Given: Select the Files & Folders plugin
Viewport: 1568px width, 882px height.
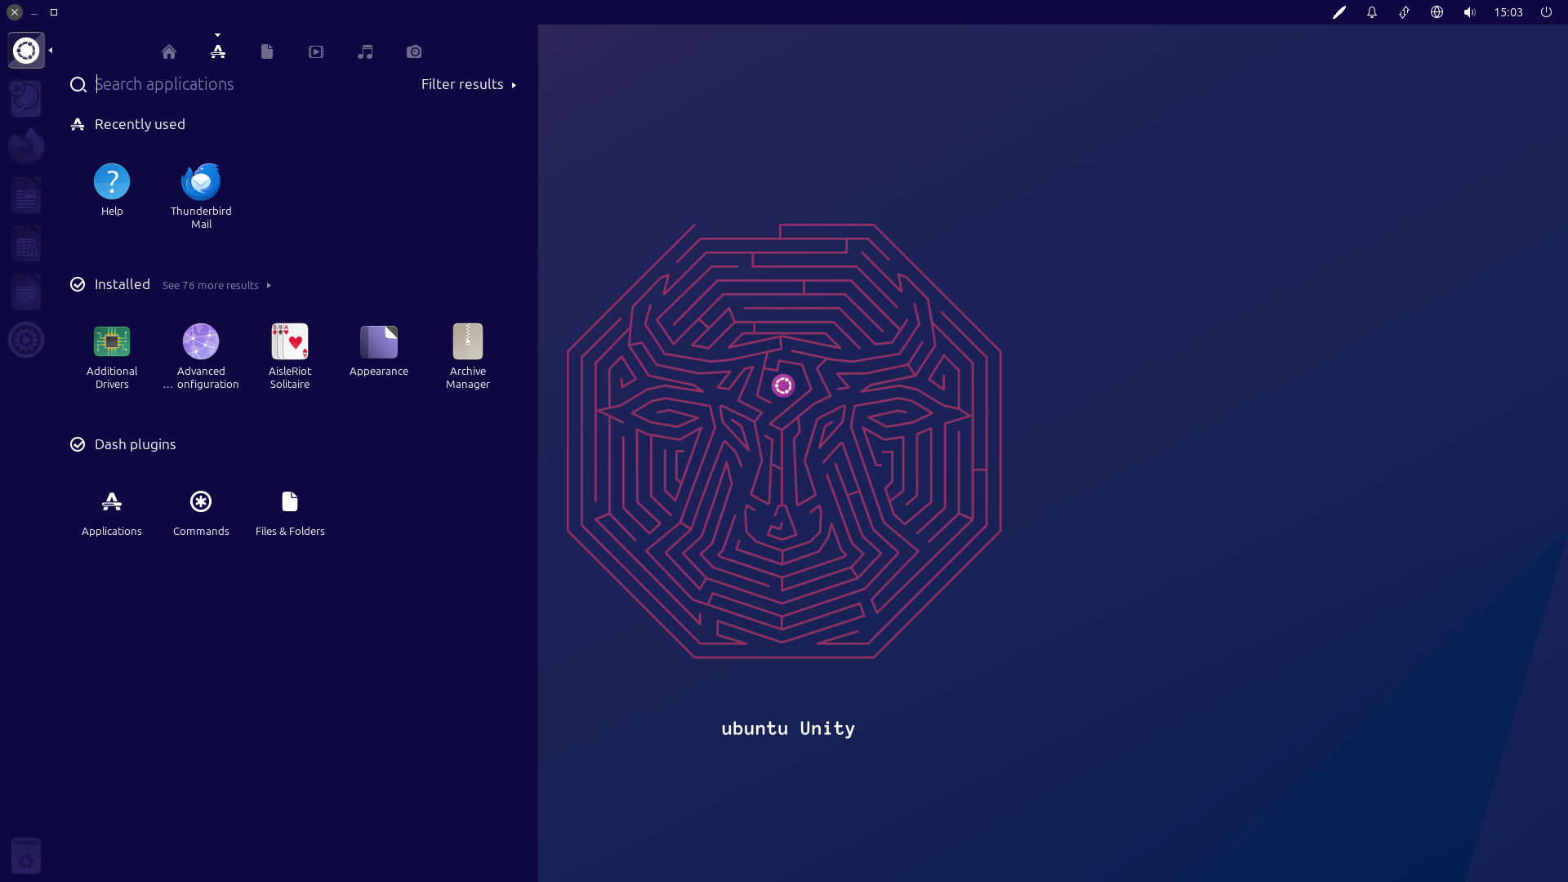Looking at the screenshot, I should click(290, 513).
